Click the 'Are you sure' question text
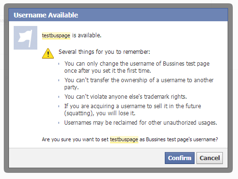The height and width of the screenshot is (179, 238). click(130, 139)
